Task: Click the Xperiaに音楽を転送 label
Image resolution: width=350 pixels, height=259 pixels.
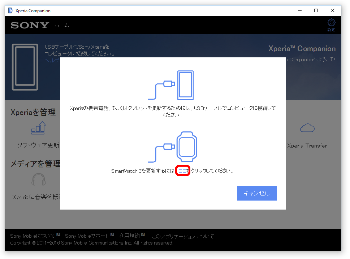Action: 37,197
